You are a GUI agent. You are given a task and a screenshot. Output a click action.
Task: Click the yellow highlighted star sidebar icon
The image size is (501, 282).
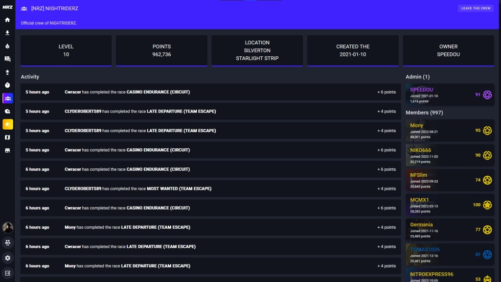point(7,124)
